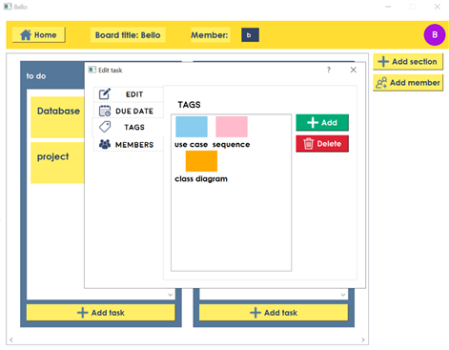
Task: Go to the MEMBERS tab
Action: (x=129, y=144)
